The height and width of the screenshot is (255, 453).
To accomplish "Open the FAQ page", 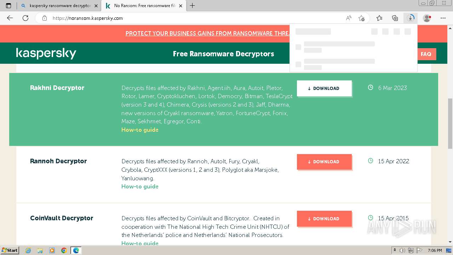I will [x=426, y=54].
